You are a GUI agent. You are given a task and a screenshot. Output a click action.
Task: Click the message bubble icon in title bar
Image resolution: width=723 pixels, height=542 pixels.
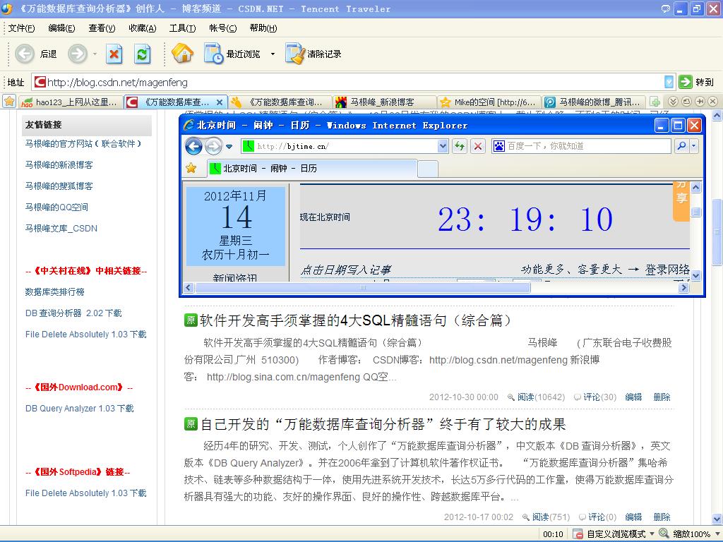click(665, 8)
